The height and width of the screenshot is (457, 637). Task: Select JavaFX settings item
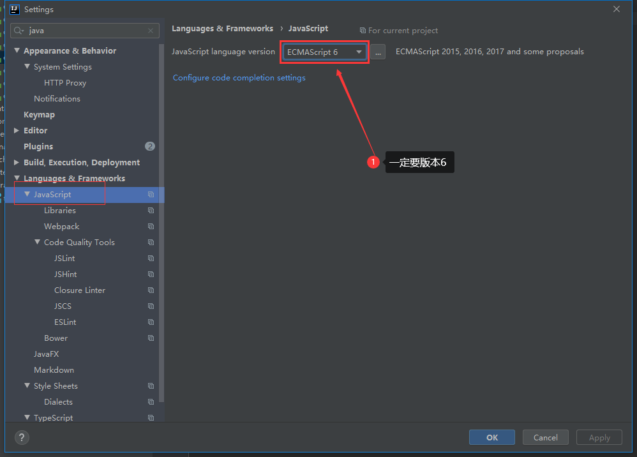[47, 354]
